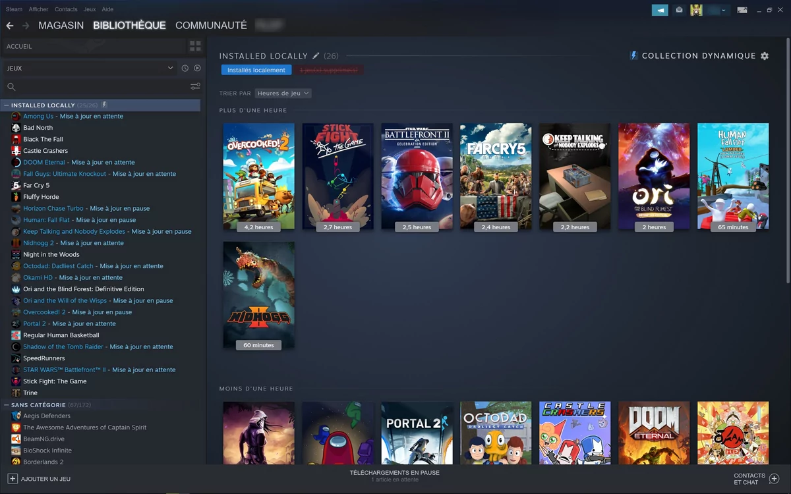Open the Aide menu
Screen dimensions: 791x494
click(x=107, y=9)
